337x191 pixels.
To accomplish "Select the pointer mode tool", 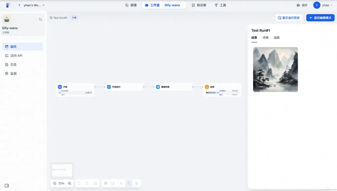I will [x=121, y=183].
